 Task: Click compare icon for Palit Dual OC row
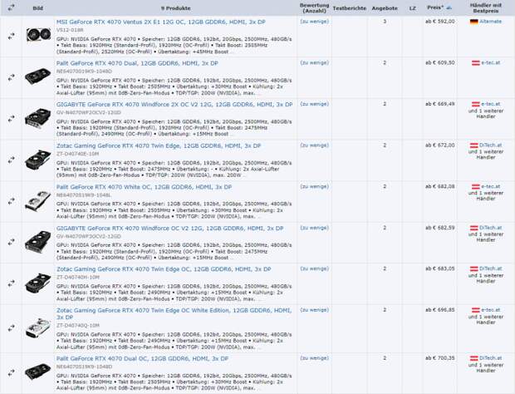[11, 372]
